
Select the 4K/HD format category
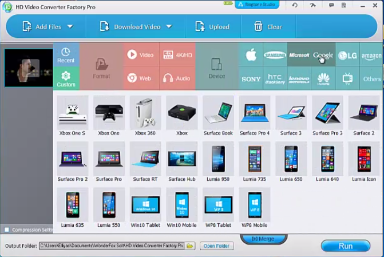point(177,54)
